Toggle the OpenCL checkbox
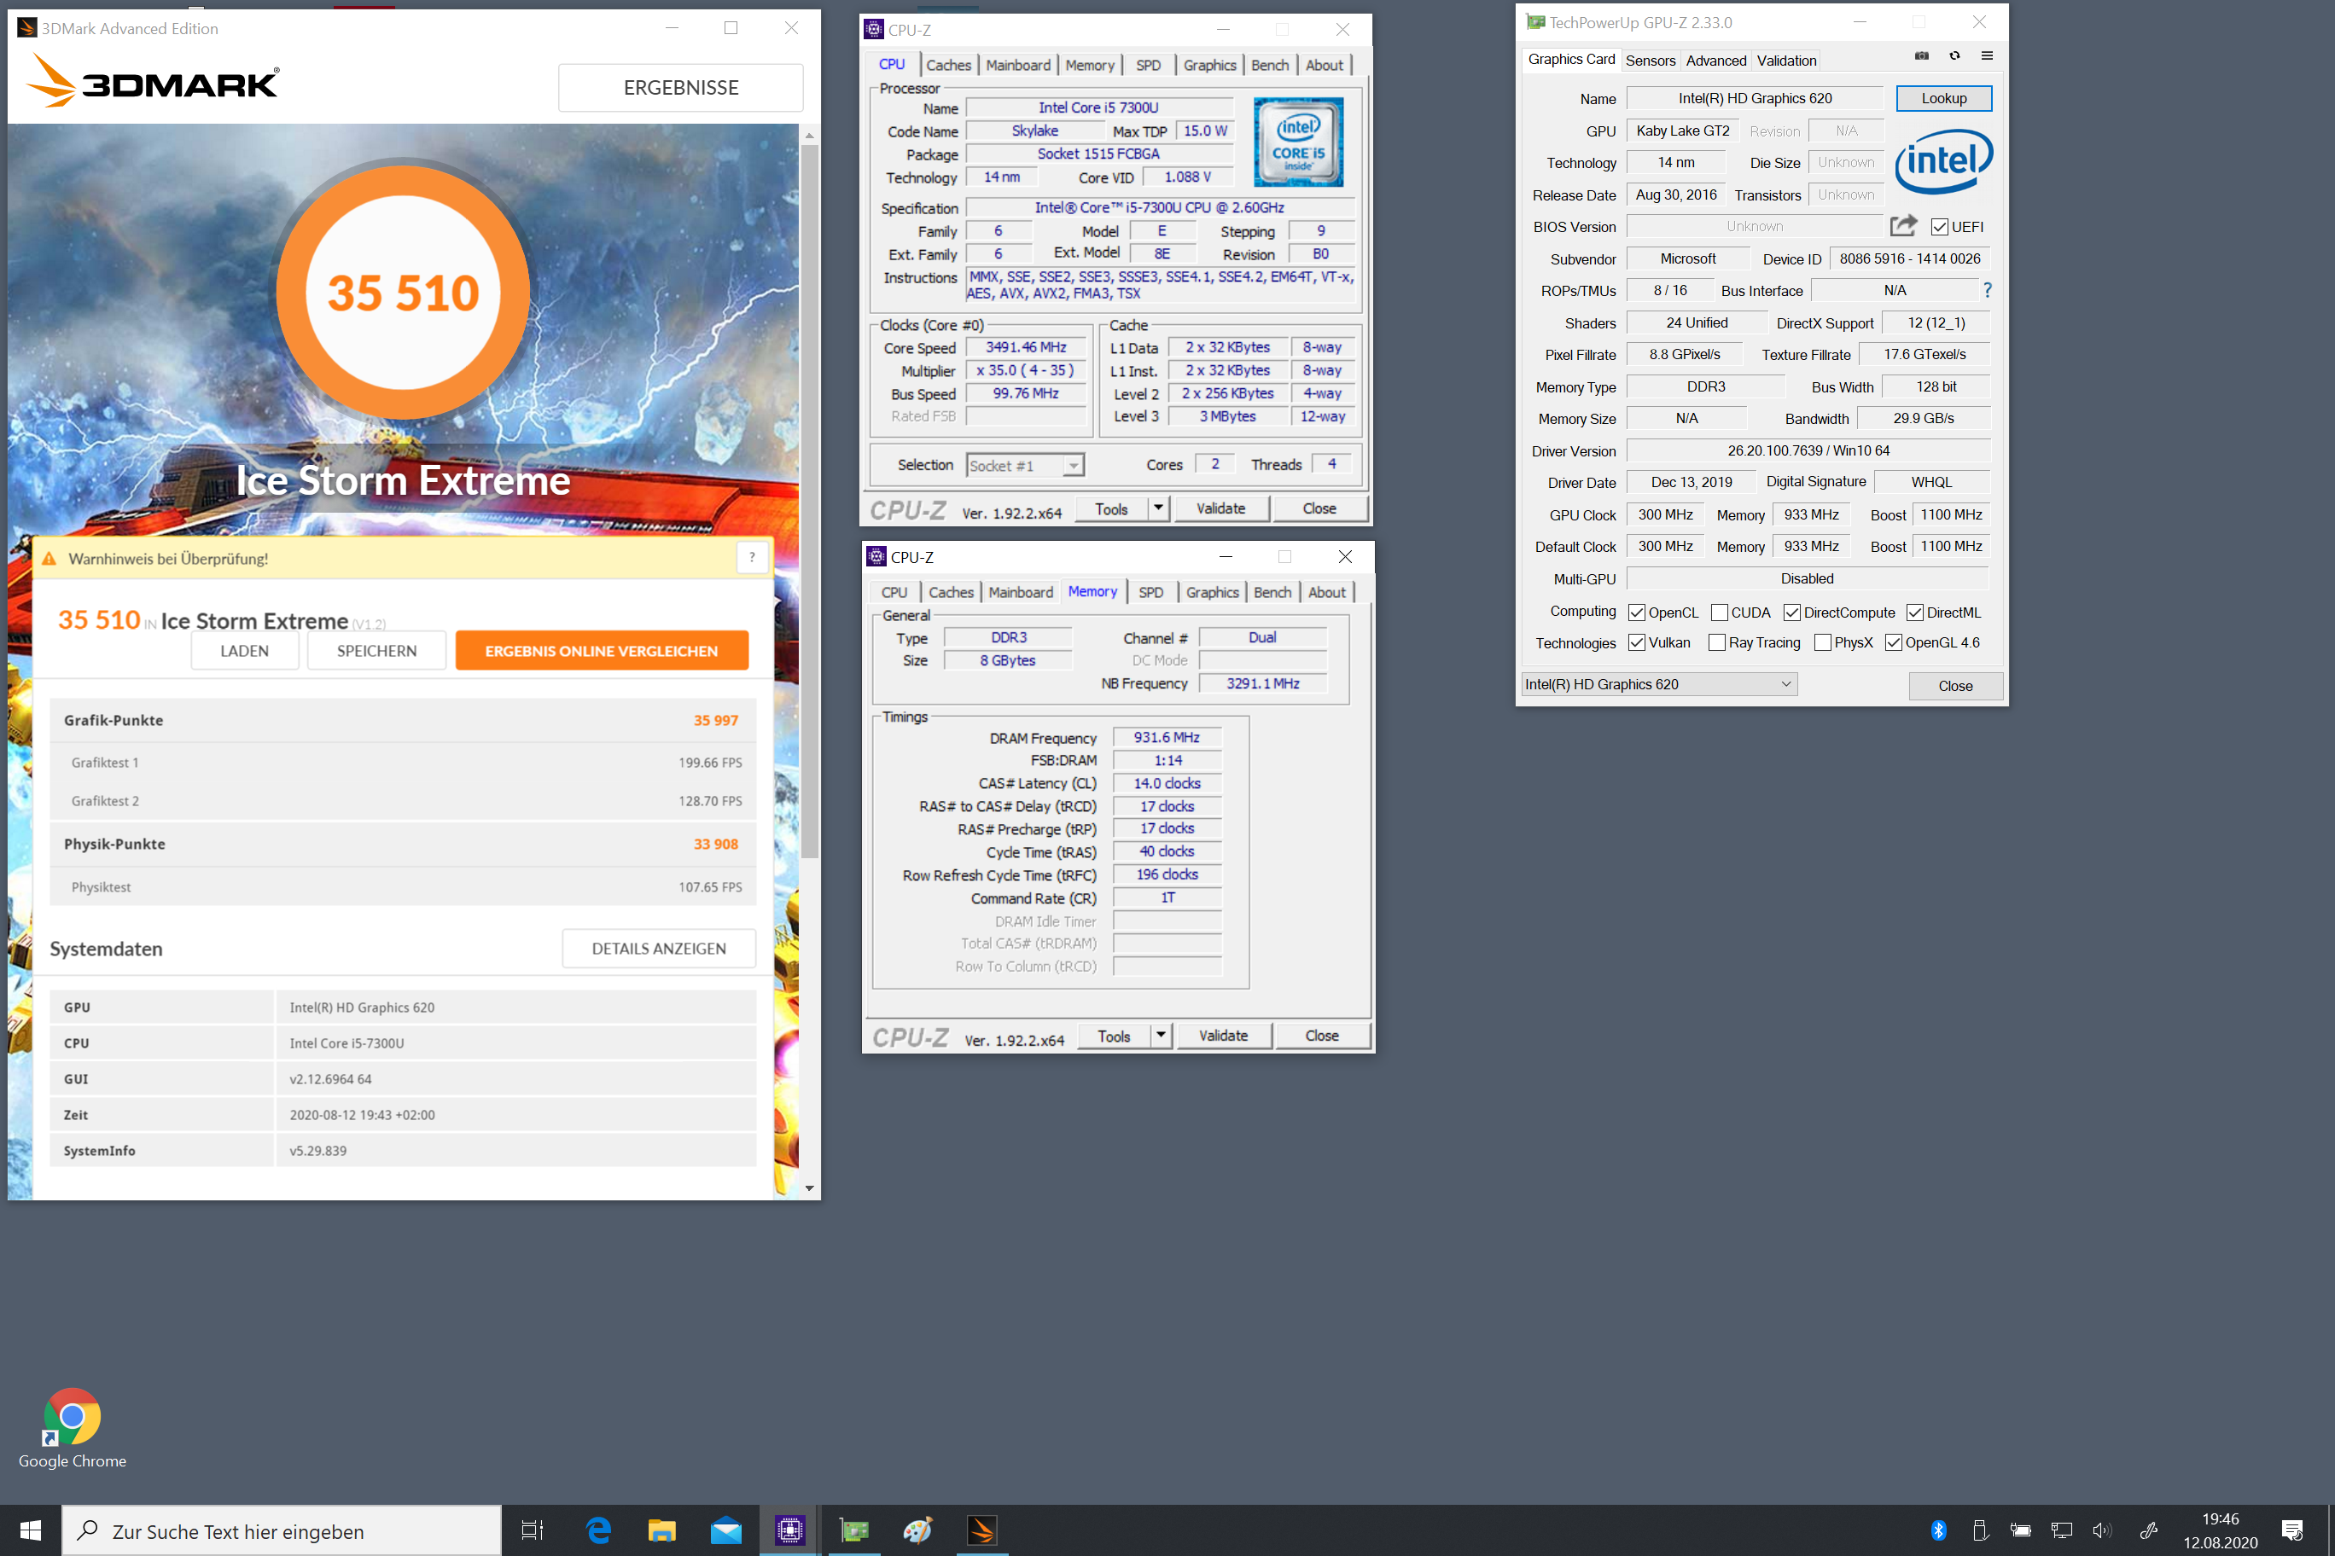 pos(1636,613)
